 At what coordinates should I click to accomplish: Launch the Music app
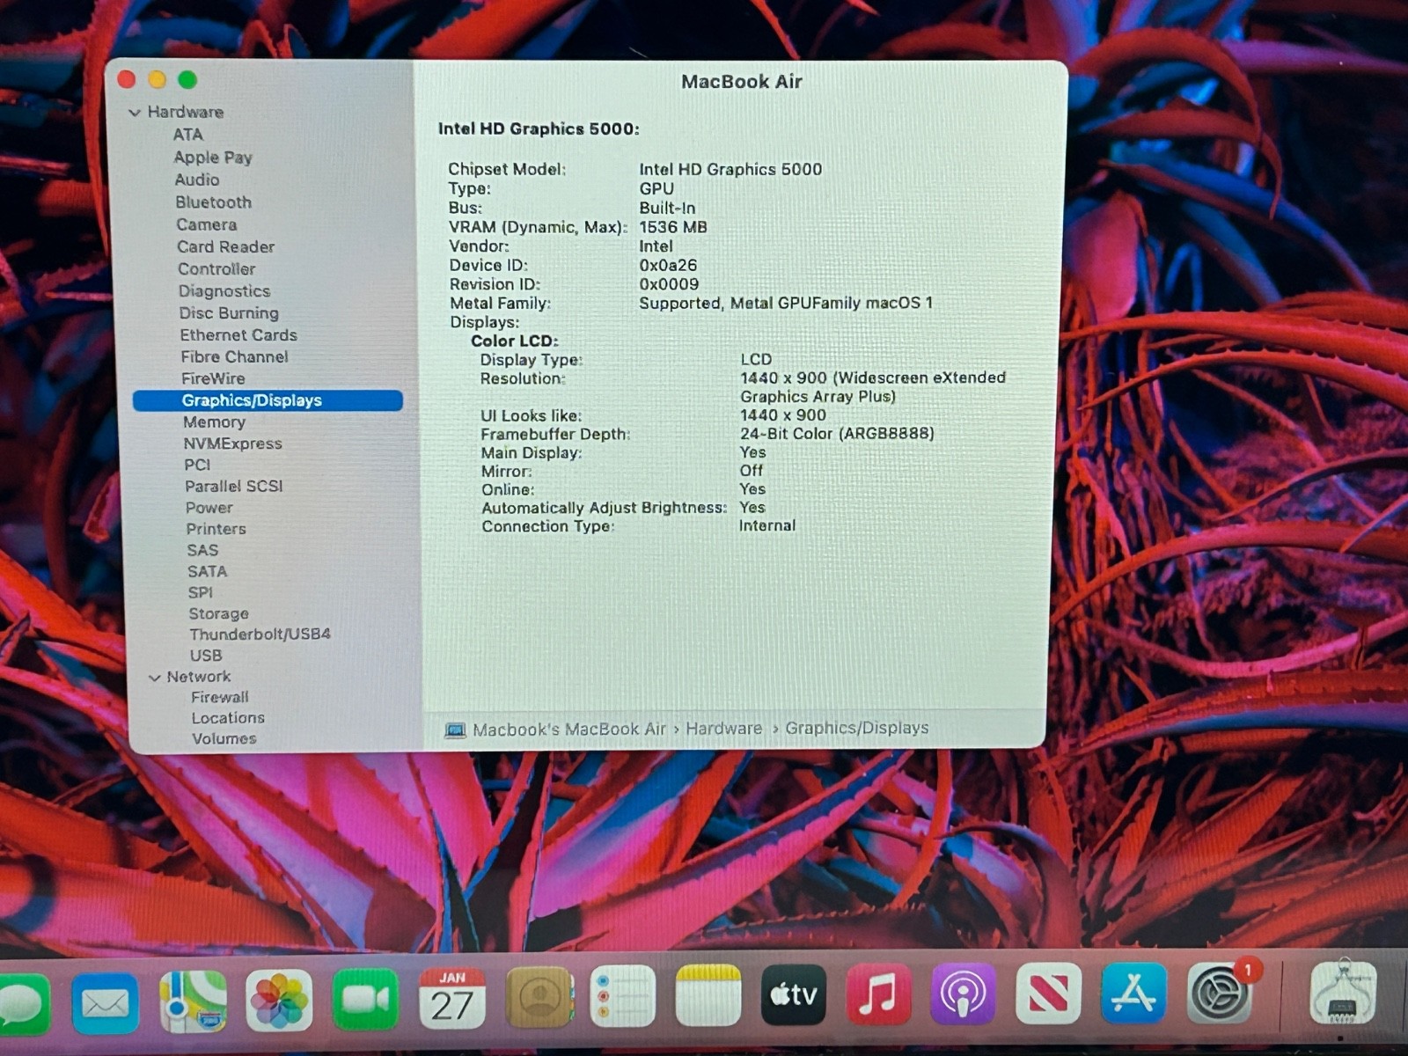[x=877, y=995]
